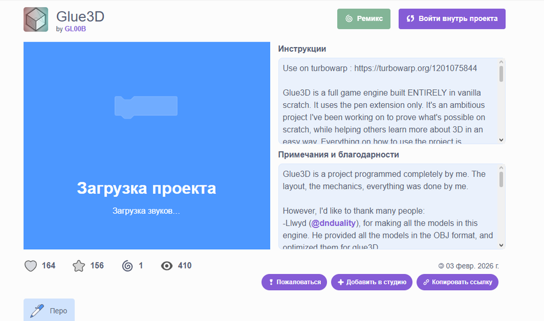Click the 410 views count
Viewport: 544px width, 321px height.
click(x=184, y=265)
